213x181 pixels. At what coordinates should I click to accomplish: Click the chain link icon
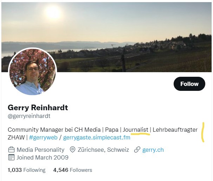[x=137, y=150]
